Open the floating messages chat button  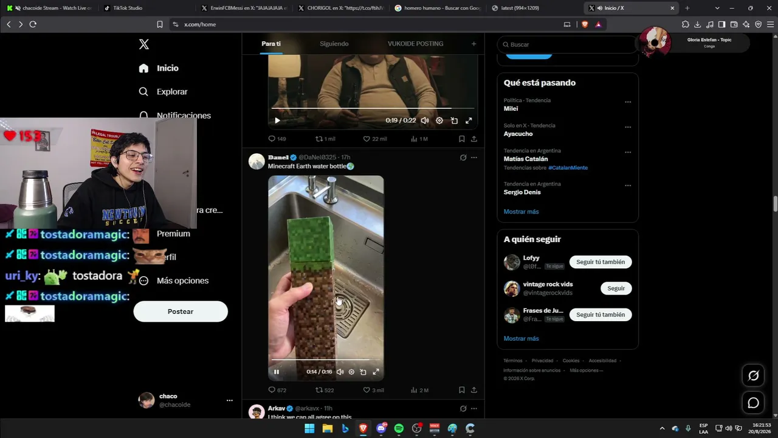(x=753, y=403)
